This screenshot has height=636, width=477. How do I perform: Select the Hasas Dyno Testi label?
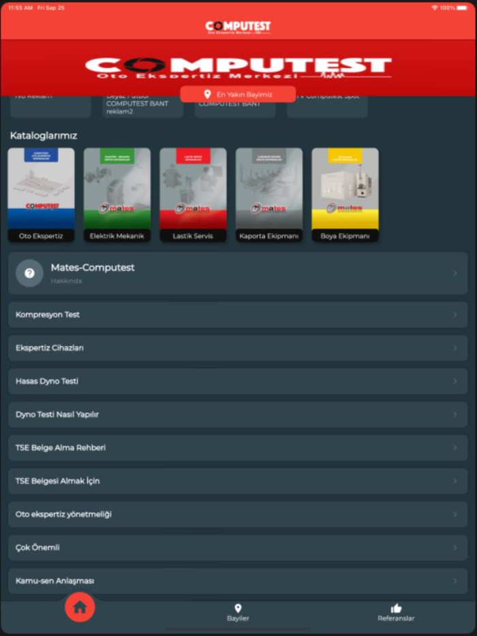[47, 381]
